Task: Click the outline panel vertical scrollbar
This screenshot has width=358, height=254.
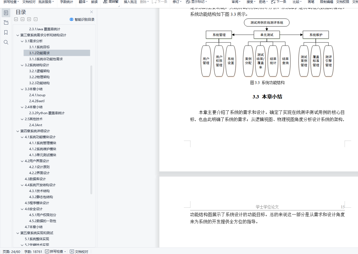Action: coord(91,130)
